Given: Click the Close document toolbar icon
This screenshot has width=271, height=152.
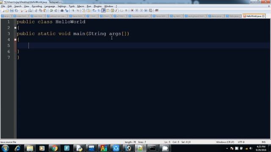Looking at the screenshot, I should (x=21, y=11).
